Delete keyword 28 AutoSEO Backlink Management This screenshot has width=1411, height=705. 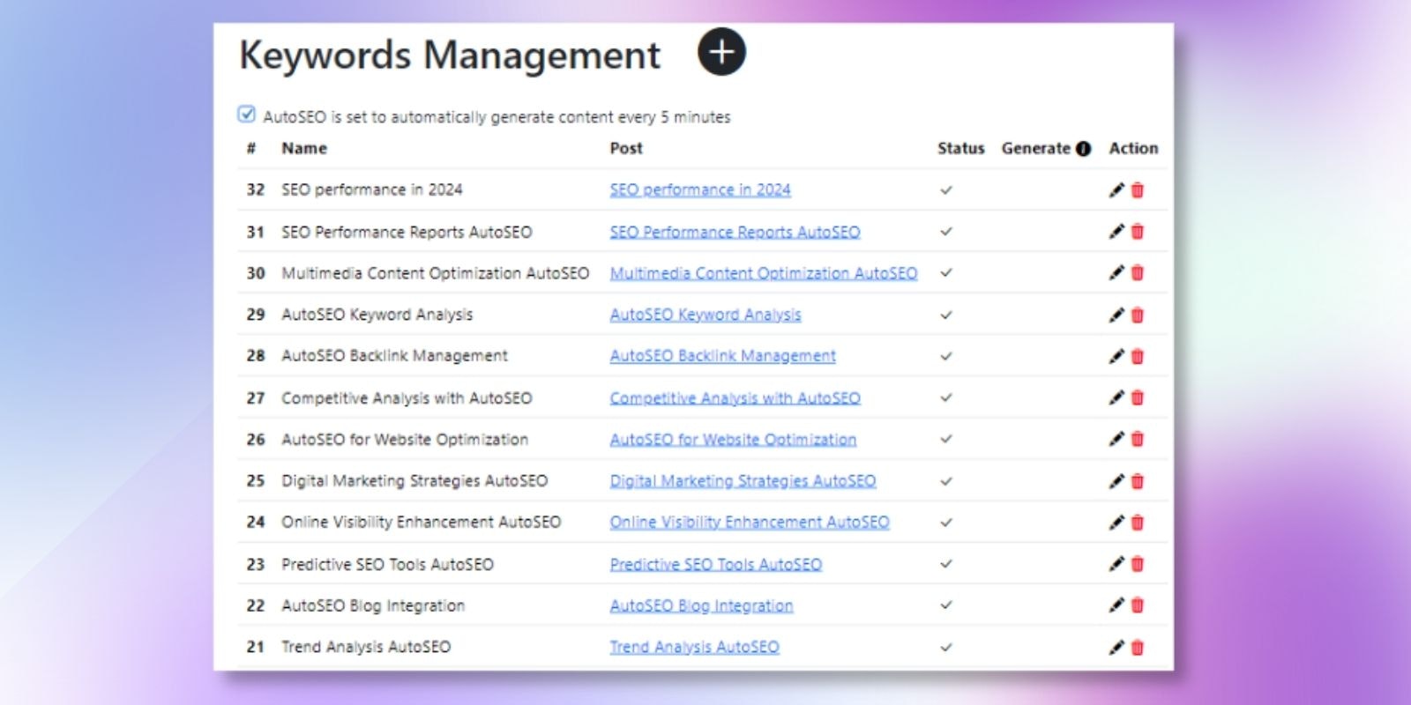pos(1138,357)
